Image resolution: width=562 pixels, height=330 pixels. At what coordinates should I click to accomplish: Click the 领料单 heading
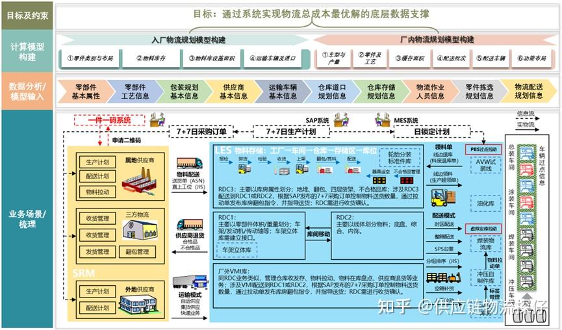[443, 147]
